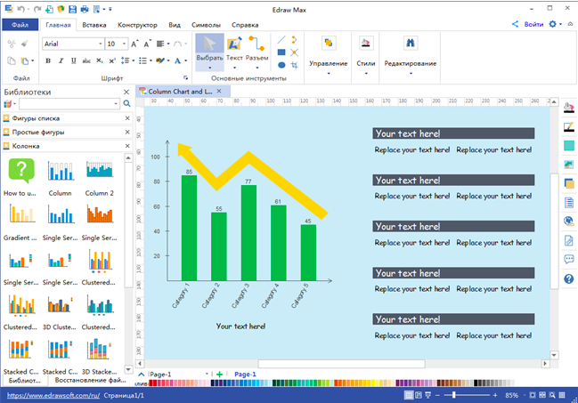Add a new page with plus icon
Screen dimensions: 578x403
pyautogui.click(x=220, y=375)
